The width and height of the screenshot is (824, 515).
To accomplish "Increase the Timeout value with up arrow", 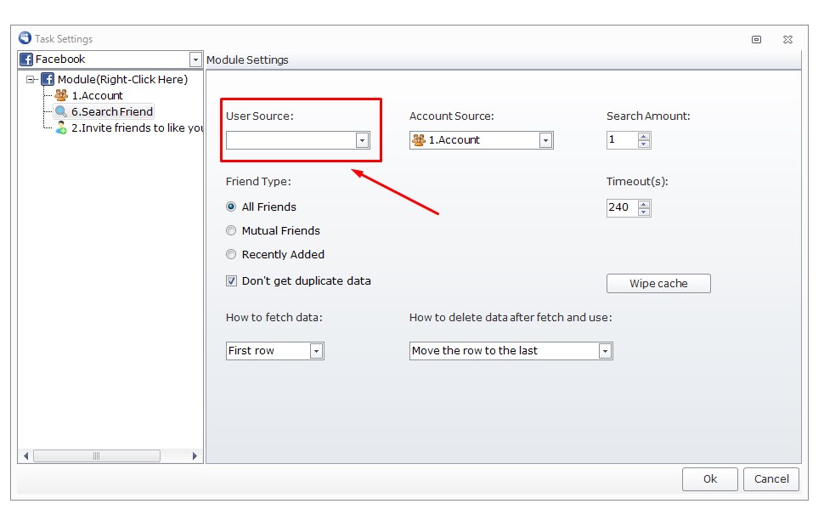I will click(644, 204).
